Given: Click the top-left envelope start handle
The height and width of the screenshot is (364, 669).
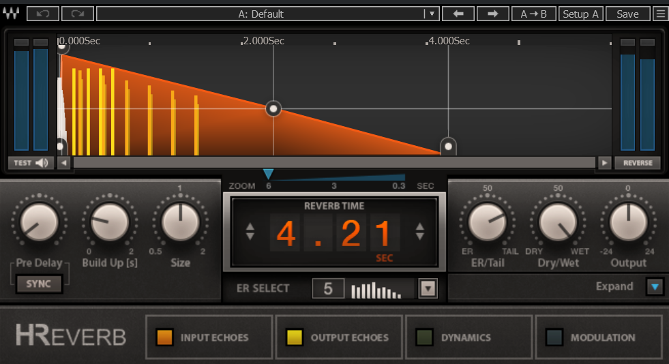Looking at the screenshot, I should pos(62,47).
